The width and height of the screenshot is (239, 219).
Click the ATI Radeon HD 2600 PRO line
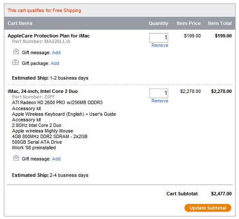(57, 102)
